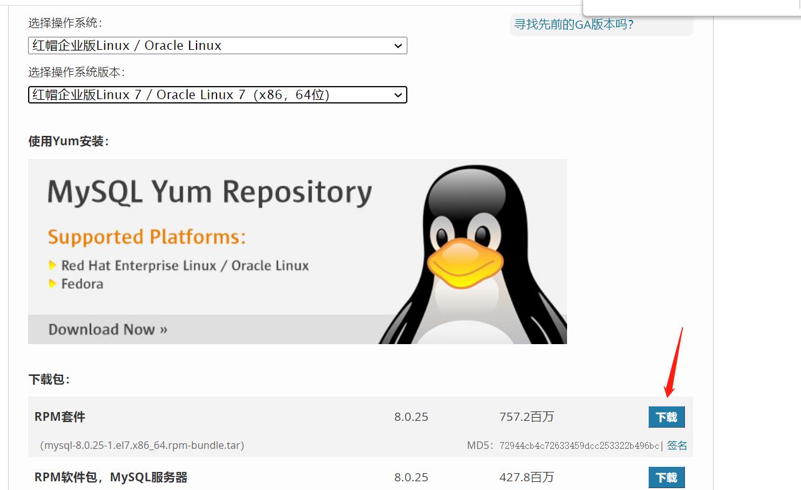Open the 签名 link for the RPM bundle
The width and height of the screenshot is (801, 490).
[x=677, y=445]
